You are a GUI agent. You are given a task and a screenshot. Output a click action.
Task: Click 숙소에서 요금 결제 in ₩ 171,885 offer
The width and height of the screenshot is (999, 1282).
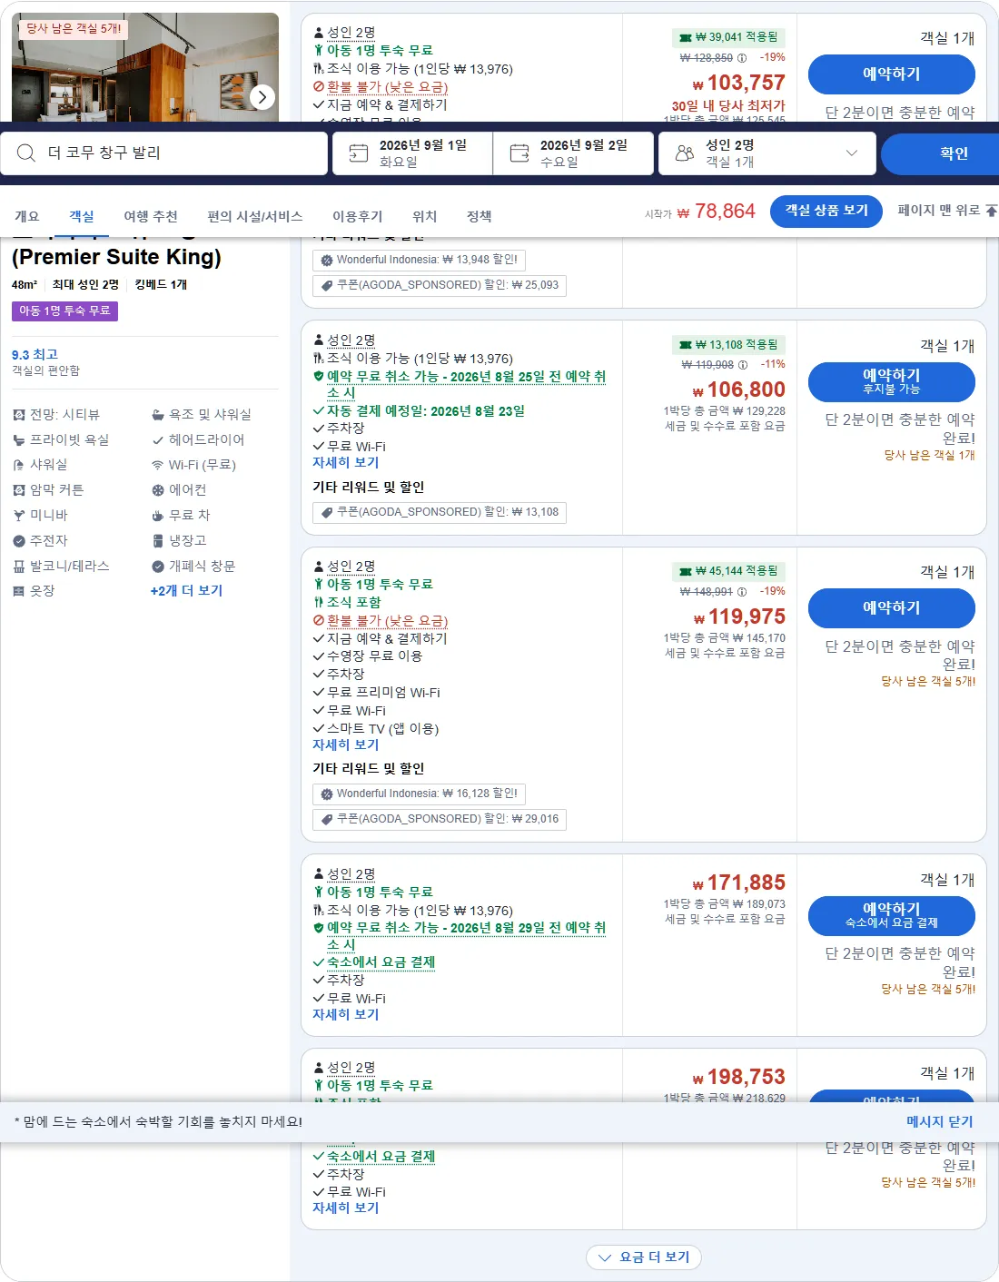coord(381,962)
